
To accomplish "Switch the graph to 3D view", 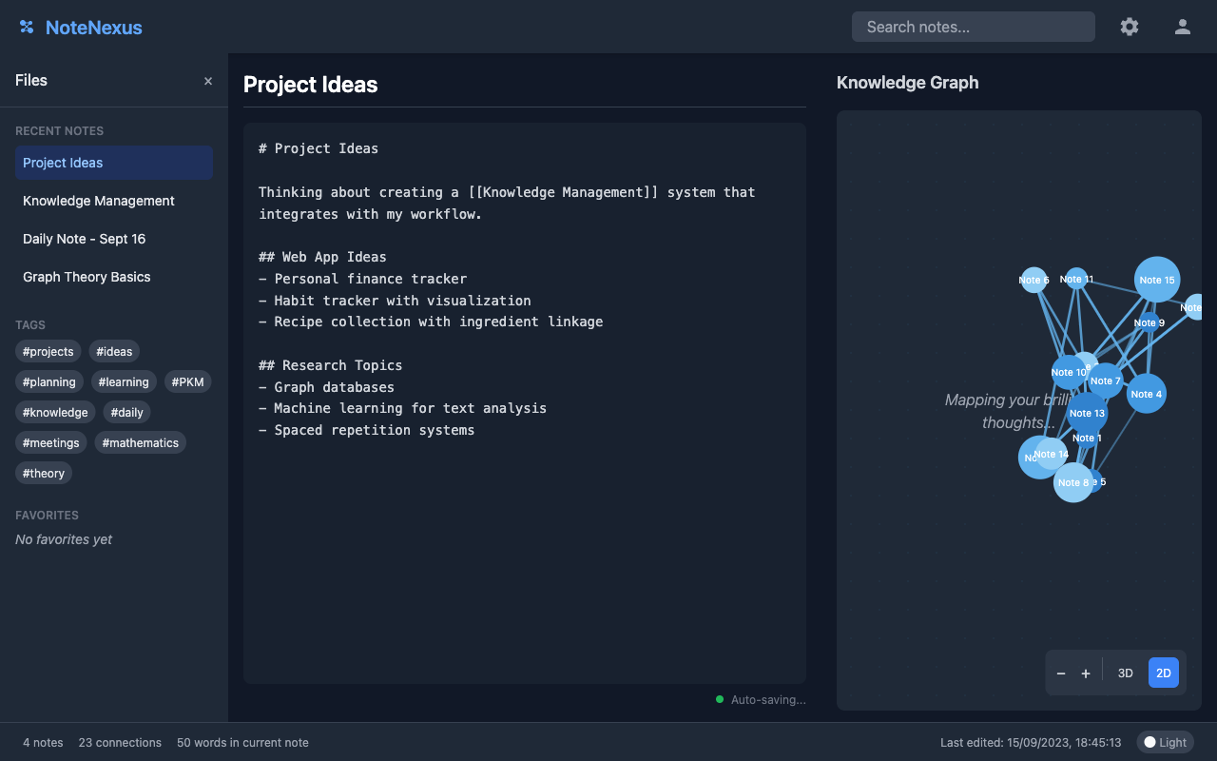I will click(1125, 673).
